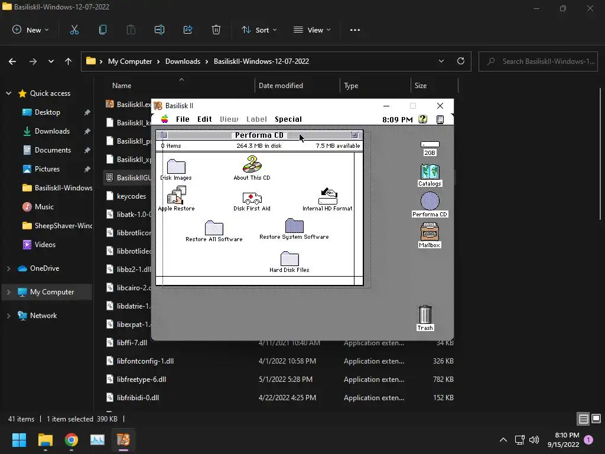Collapse the Quick access tree node
This screenshot has width=605, height=454.
tap(8, 93)
